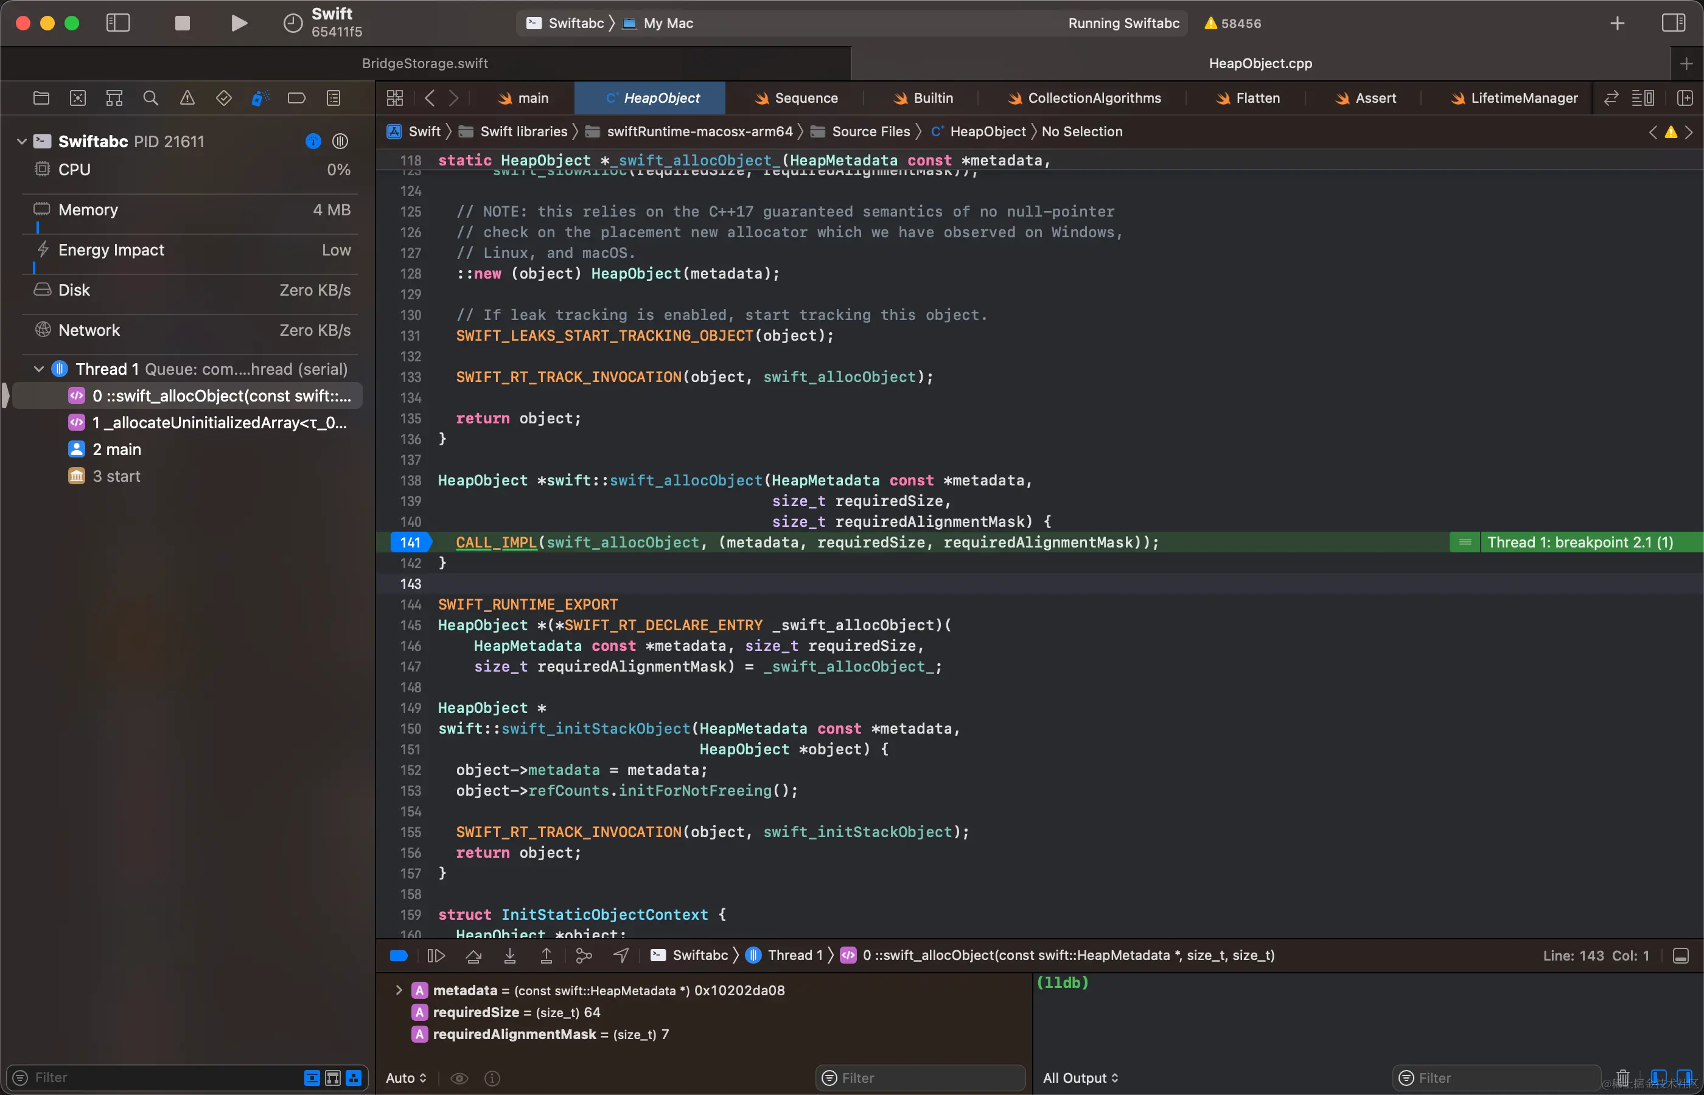Image resolution: width=1704 pixels, height=1095 pixels.
Task: Select the Debug navigator icon
Action: pyautogui.click(x=260, y=98)
